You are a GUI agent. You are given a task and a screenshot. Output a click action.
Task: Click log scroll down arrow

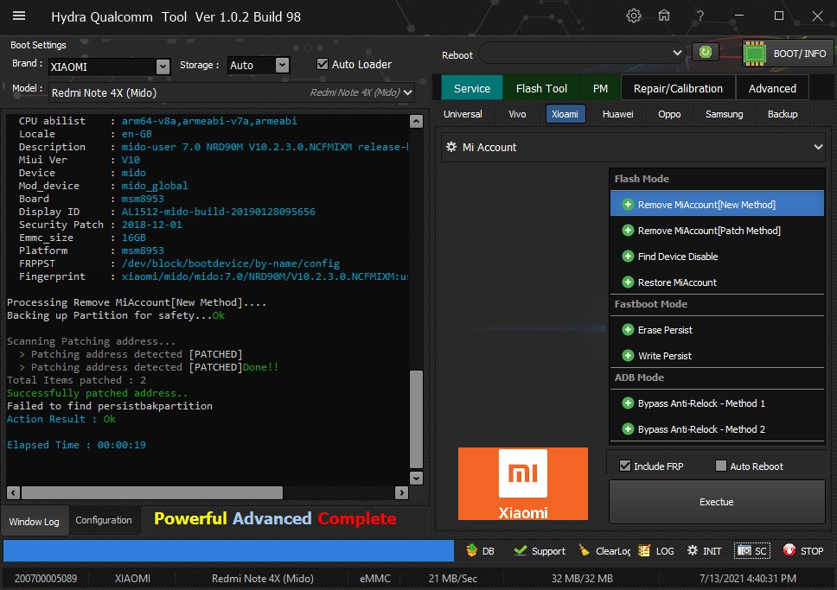pyautogui.click(x=417, y=478)
